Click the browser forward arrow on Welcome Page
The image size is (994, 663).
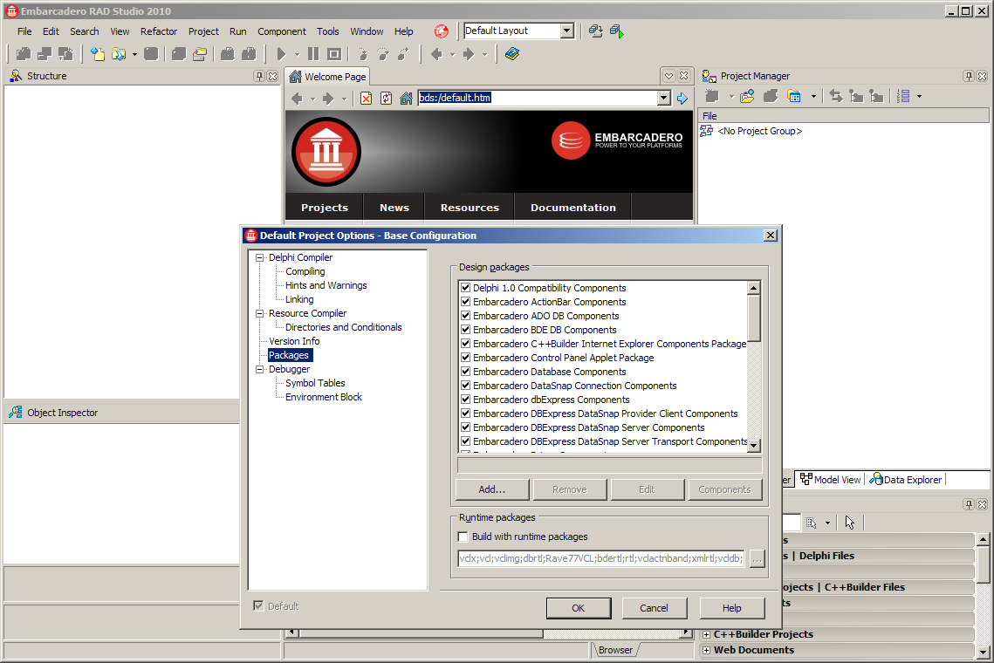[328, 99]
